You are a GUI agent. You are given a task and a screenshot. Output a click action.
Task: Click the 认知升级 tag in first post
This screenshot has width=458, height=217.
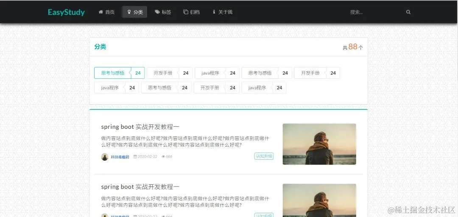point(264,156)
